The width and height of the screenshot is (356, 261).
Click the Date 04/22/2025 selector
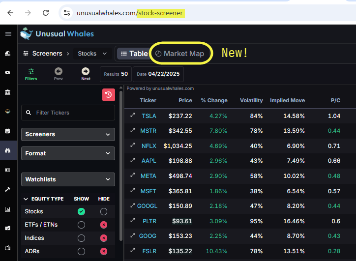158,74
